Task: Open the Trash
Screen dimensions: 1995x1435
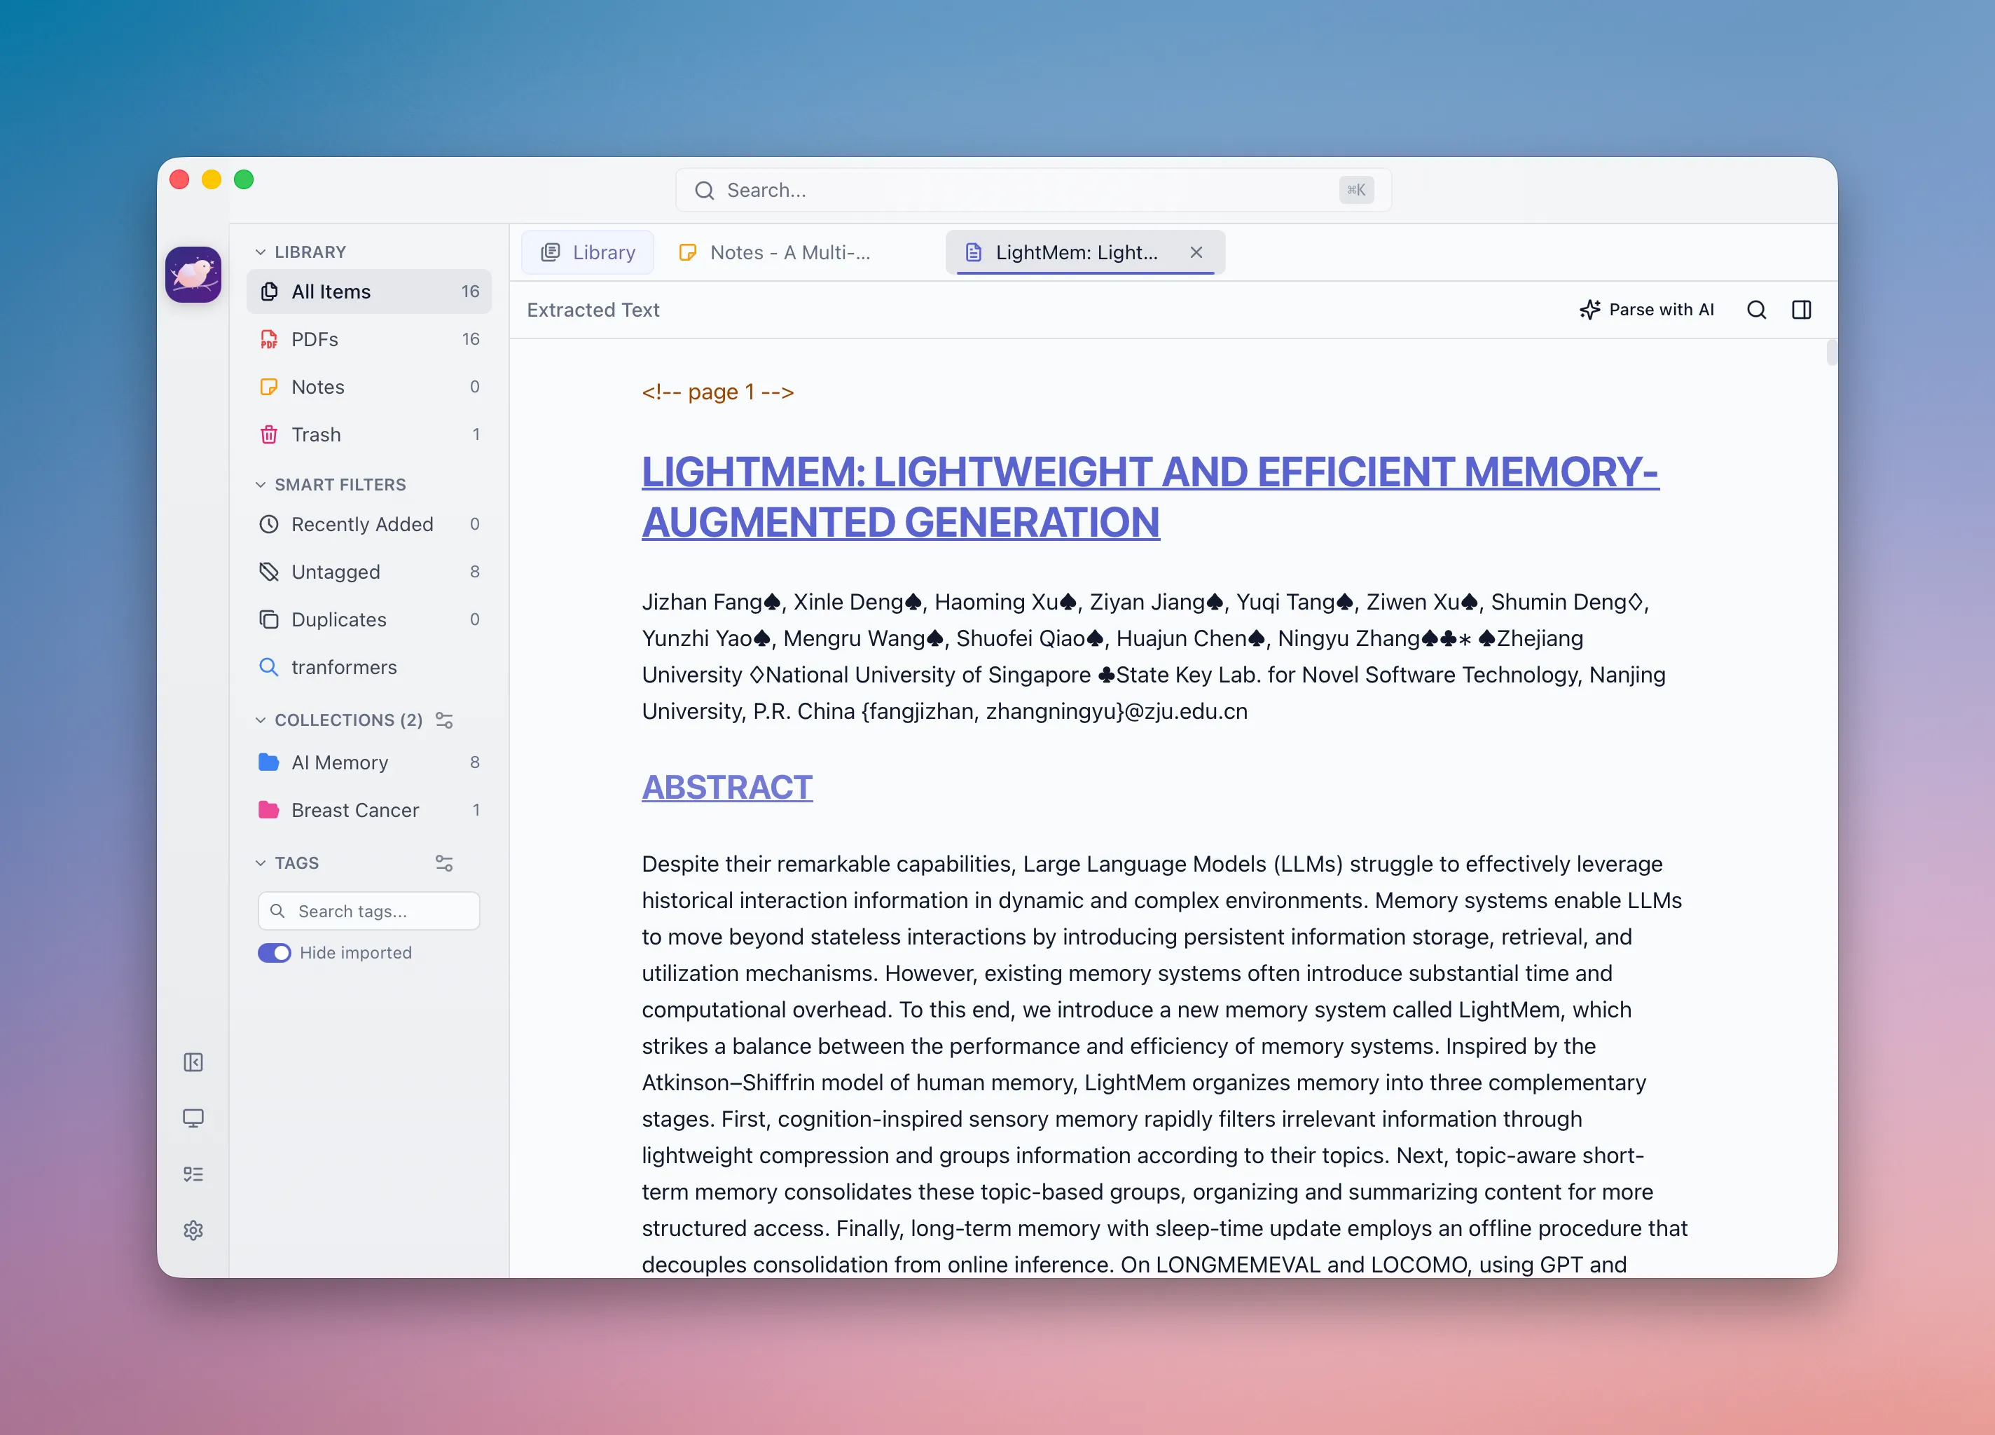Action: click(368, 434)
